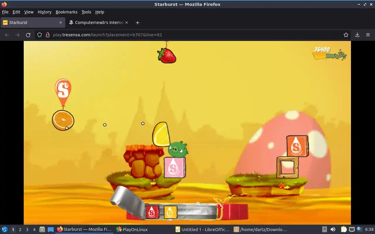Open the Help menu
The height and width of the screenshot is (234, 375).
pos(100,12)
